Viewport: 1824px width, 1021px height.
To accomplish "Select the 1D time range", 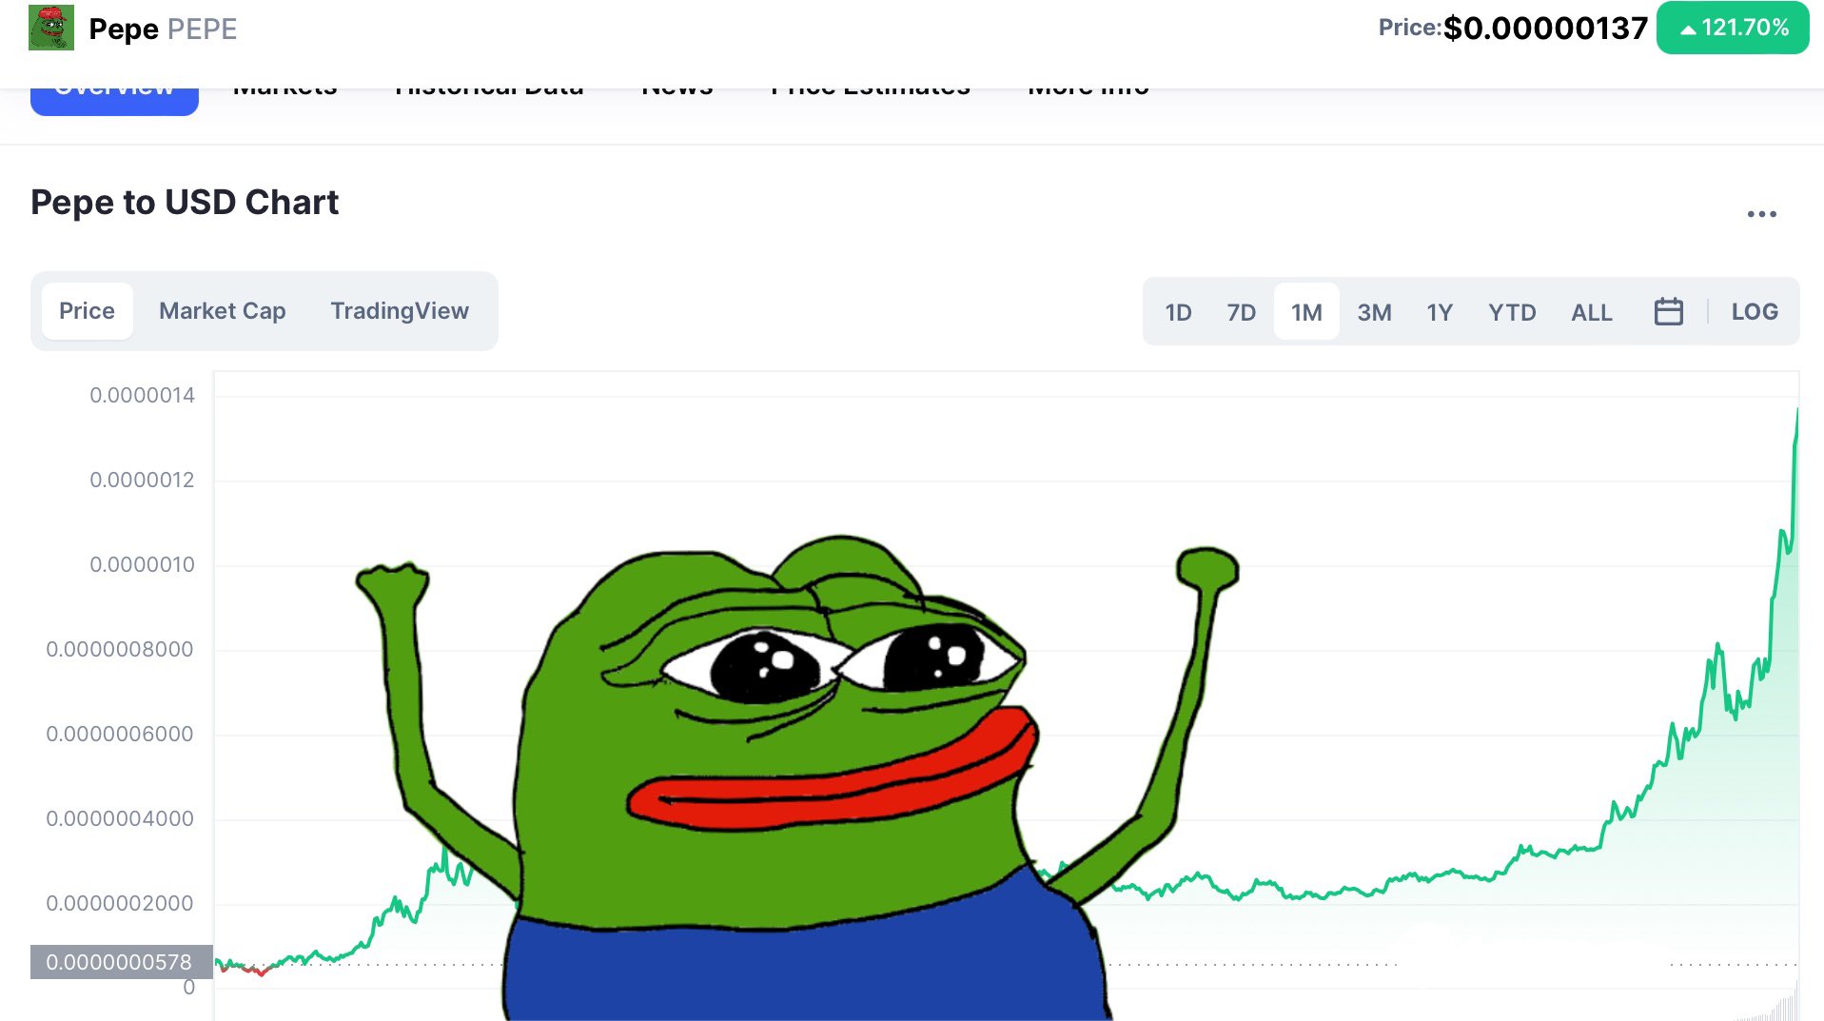I will click(x=1178, y=312).
